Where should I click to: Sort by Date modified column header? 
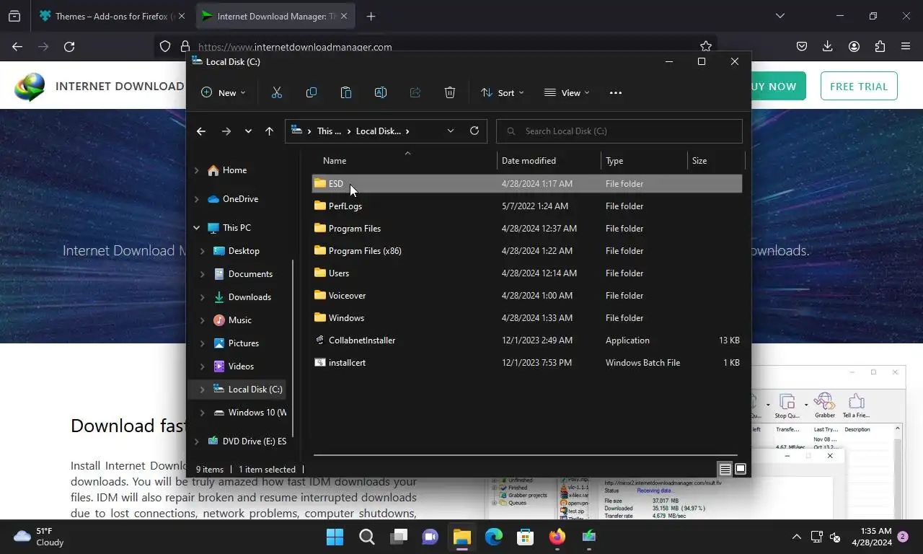click(548, 161)
